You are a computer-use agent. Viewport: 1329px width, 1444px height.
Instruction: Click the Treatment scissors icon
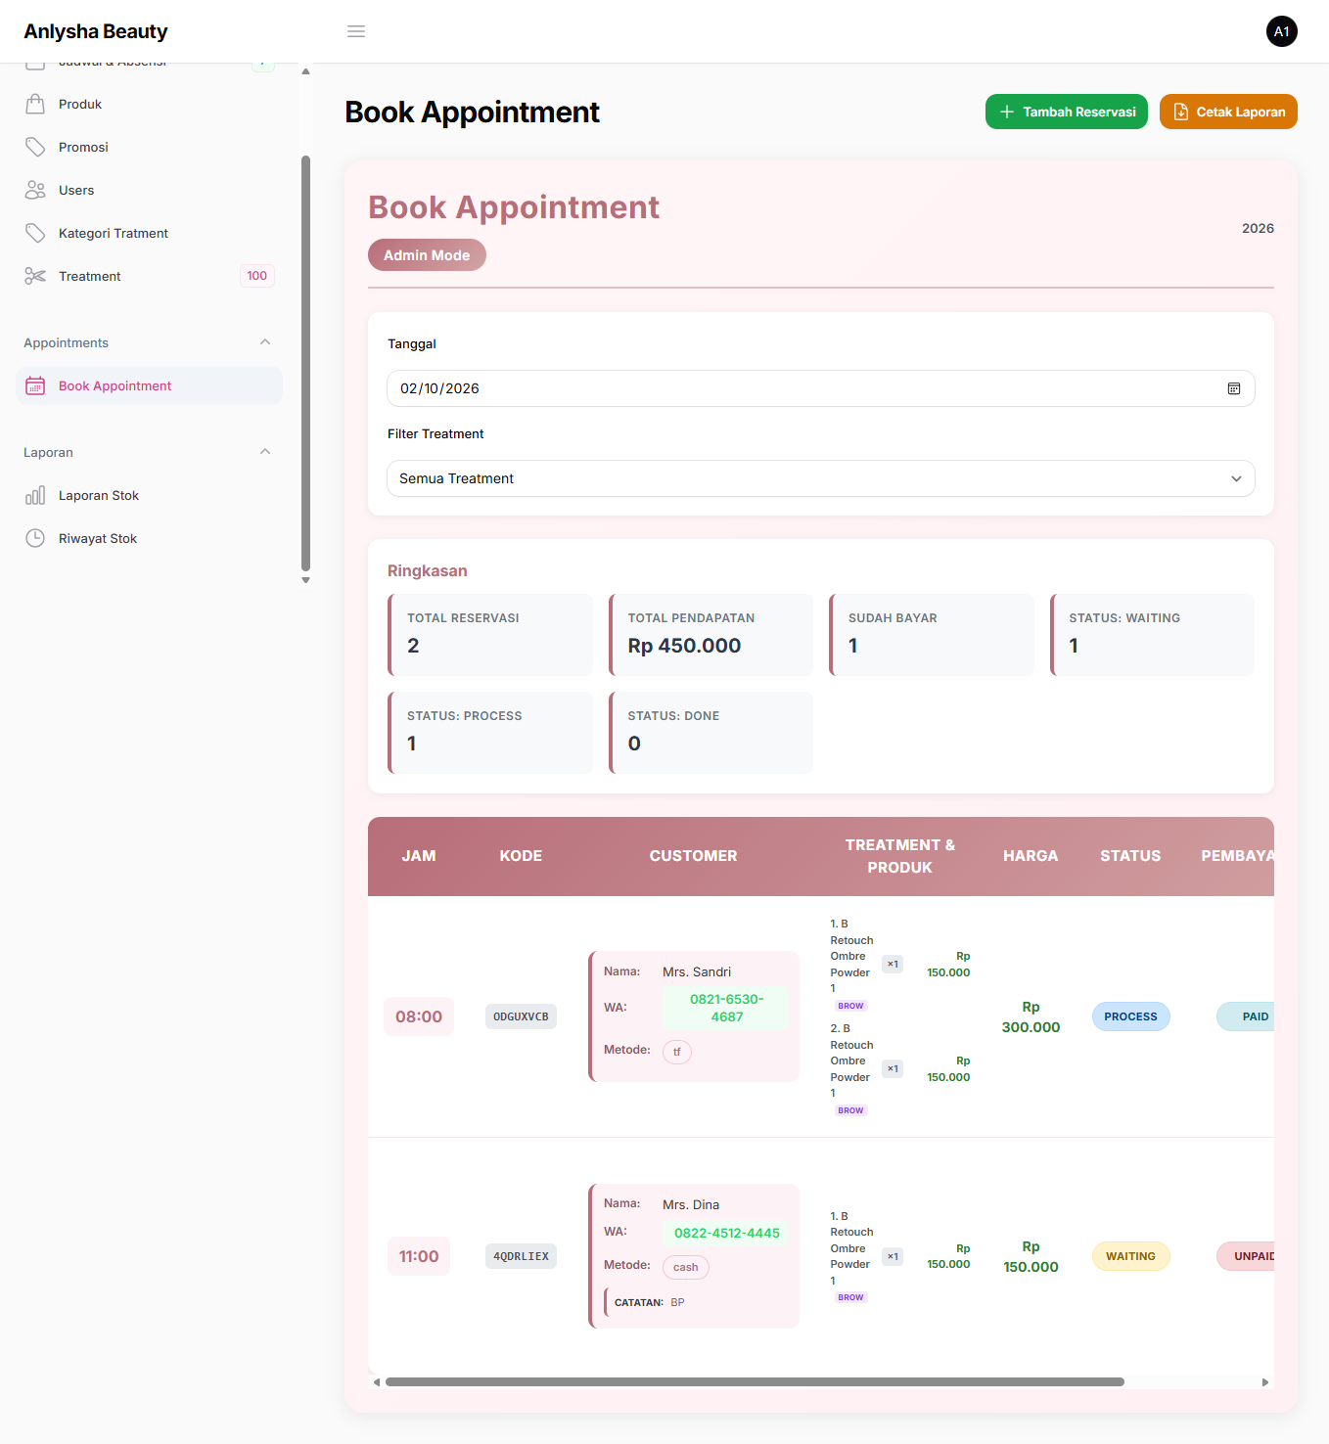click(x=35, y=276)
